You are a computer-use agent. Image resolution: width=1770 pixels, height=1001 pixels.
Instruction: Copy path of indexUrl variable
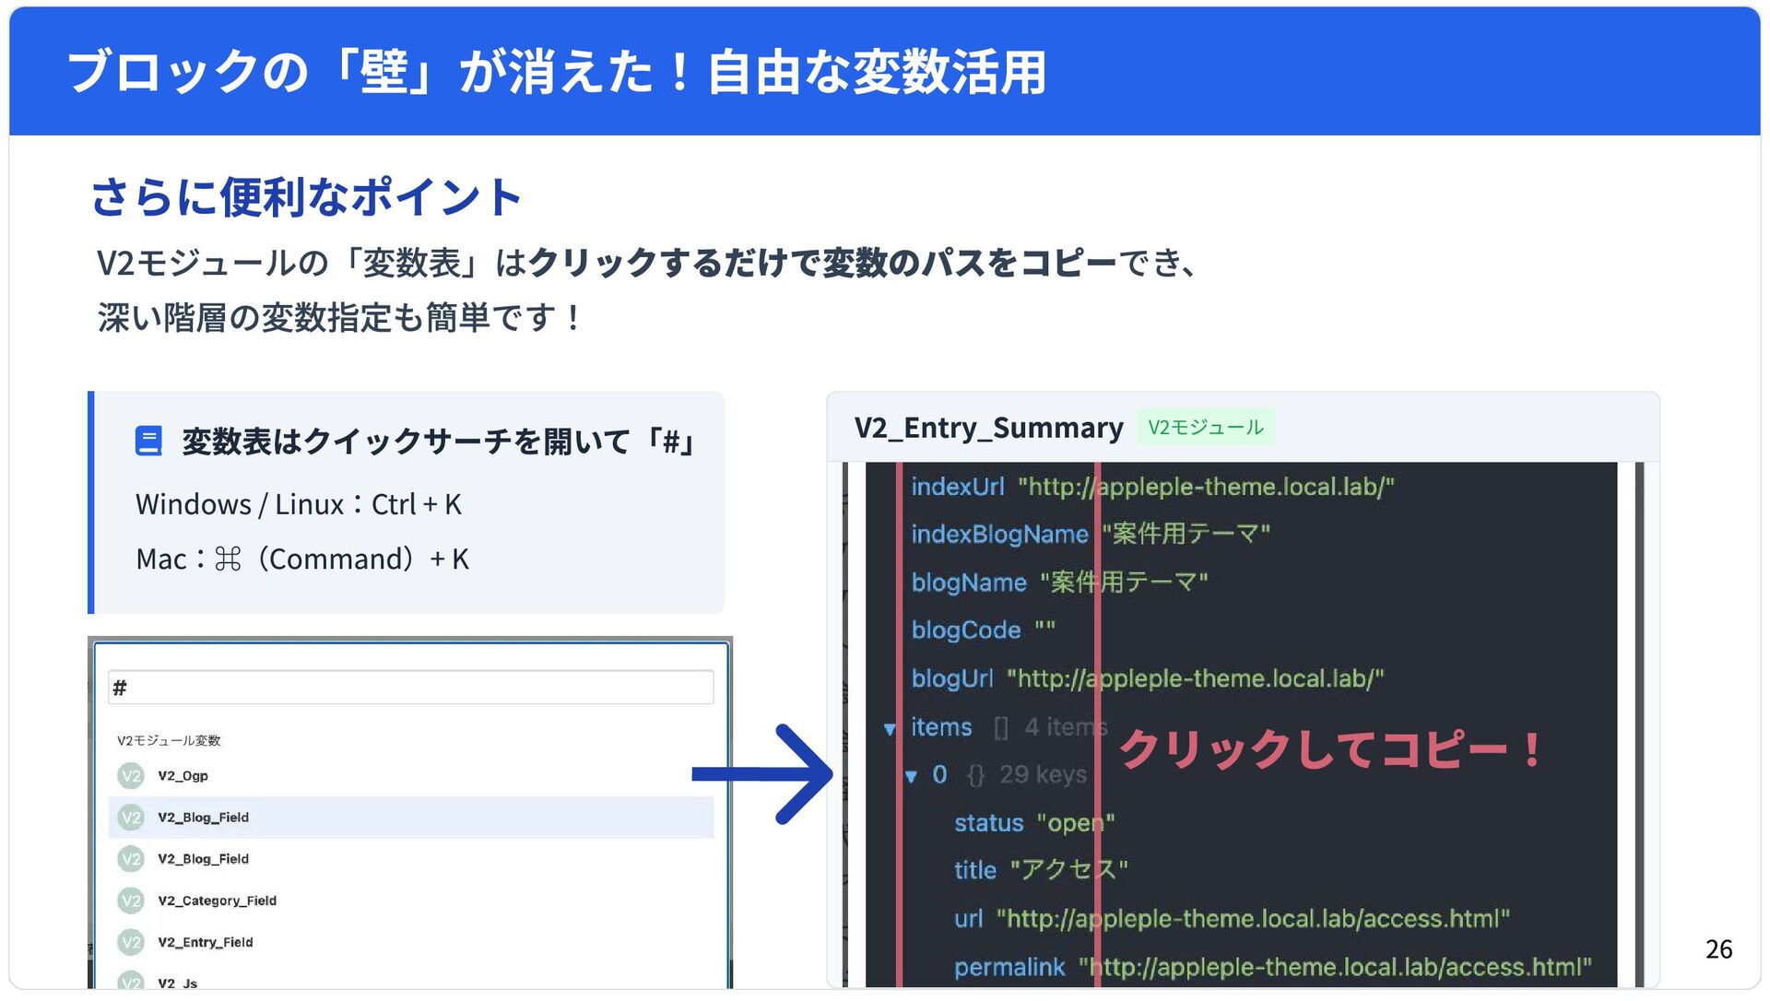pyautogui.click(x=957, y=487)
